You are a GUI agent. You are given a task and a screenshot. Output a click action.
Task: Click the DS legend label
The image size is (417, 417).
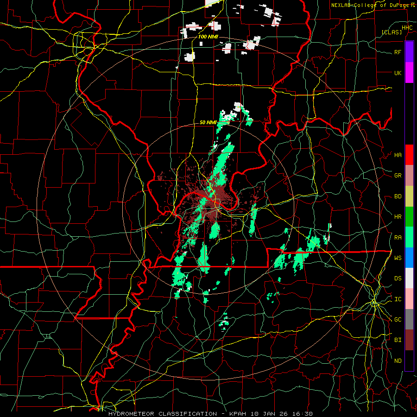tap(398, 278)
